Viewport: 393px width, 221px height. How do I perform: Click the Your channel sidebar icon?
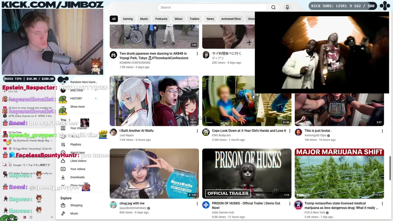tap(63, 128)
